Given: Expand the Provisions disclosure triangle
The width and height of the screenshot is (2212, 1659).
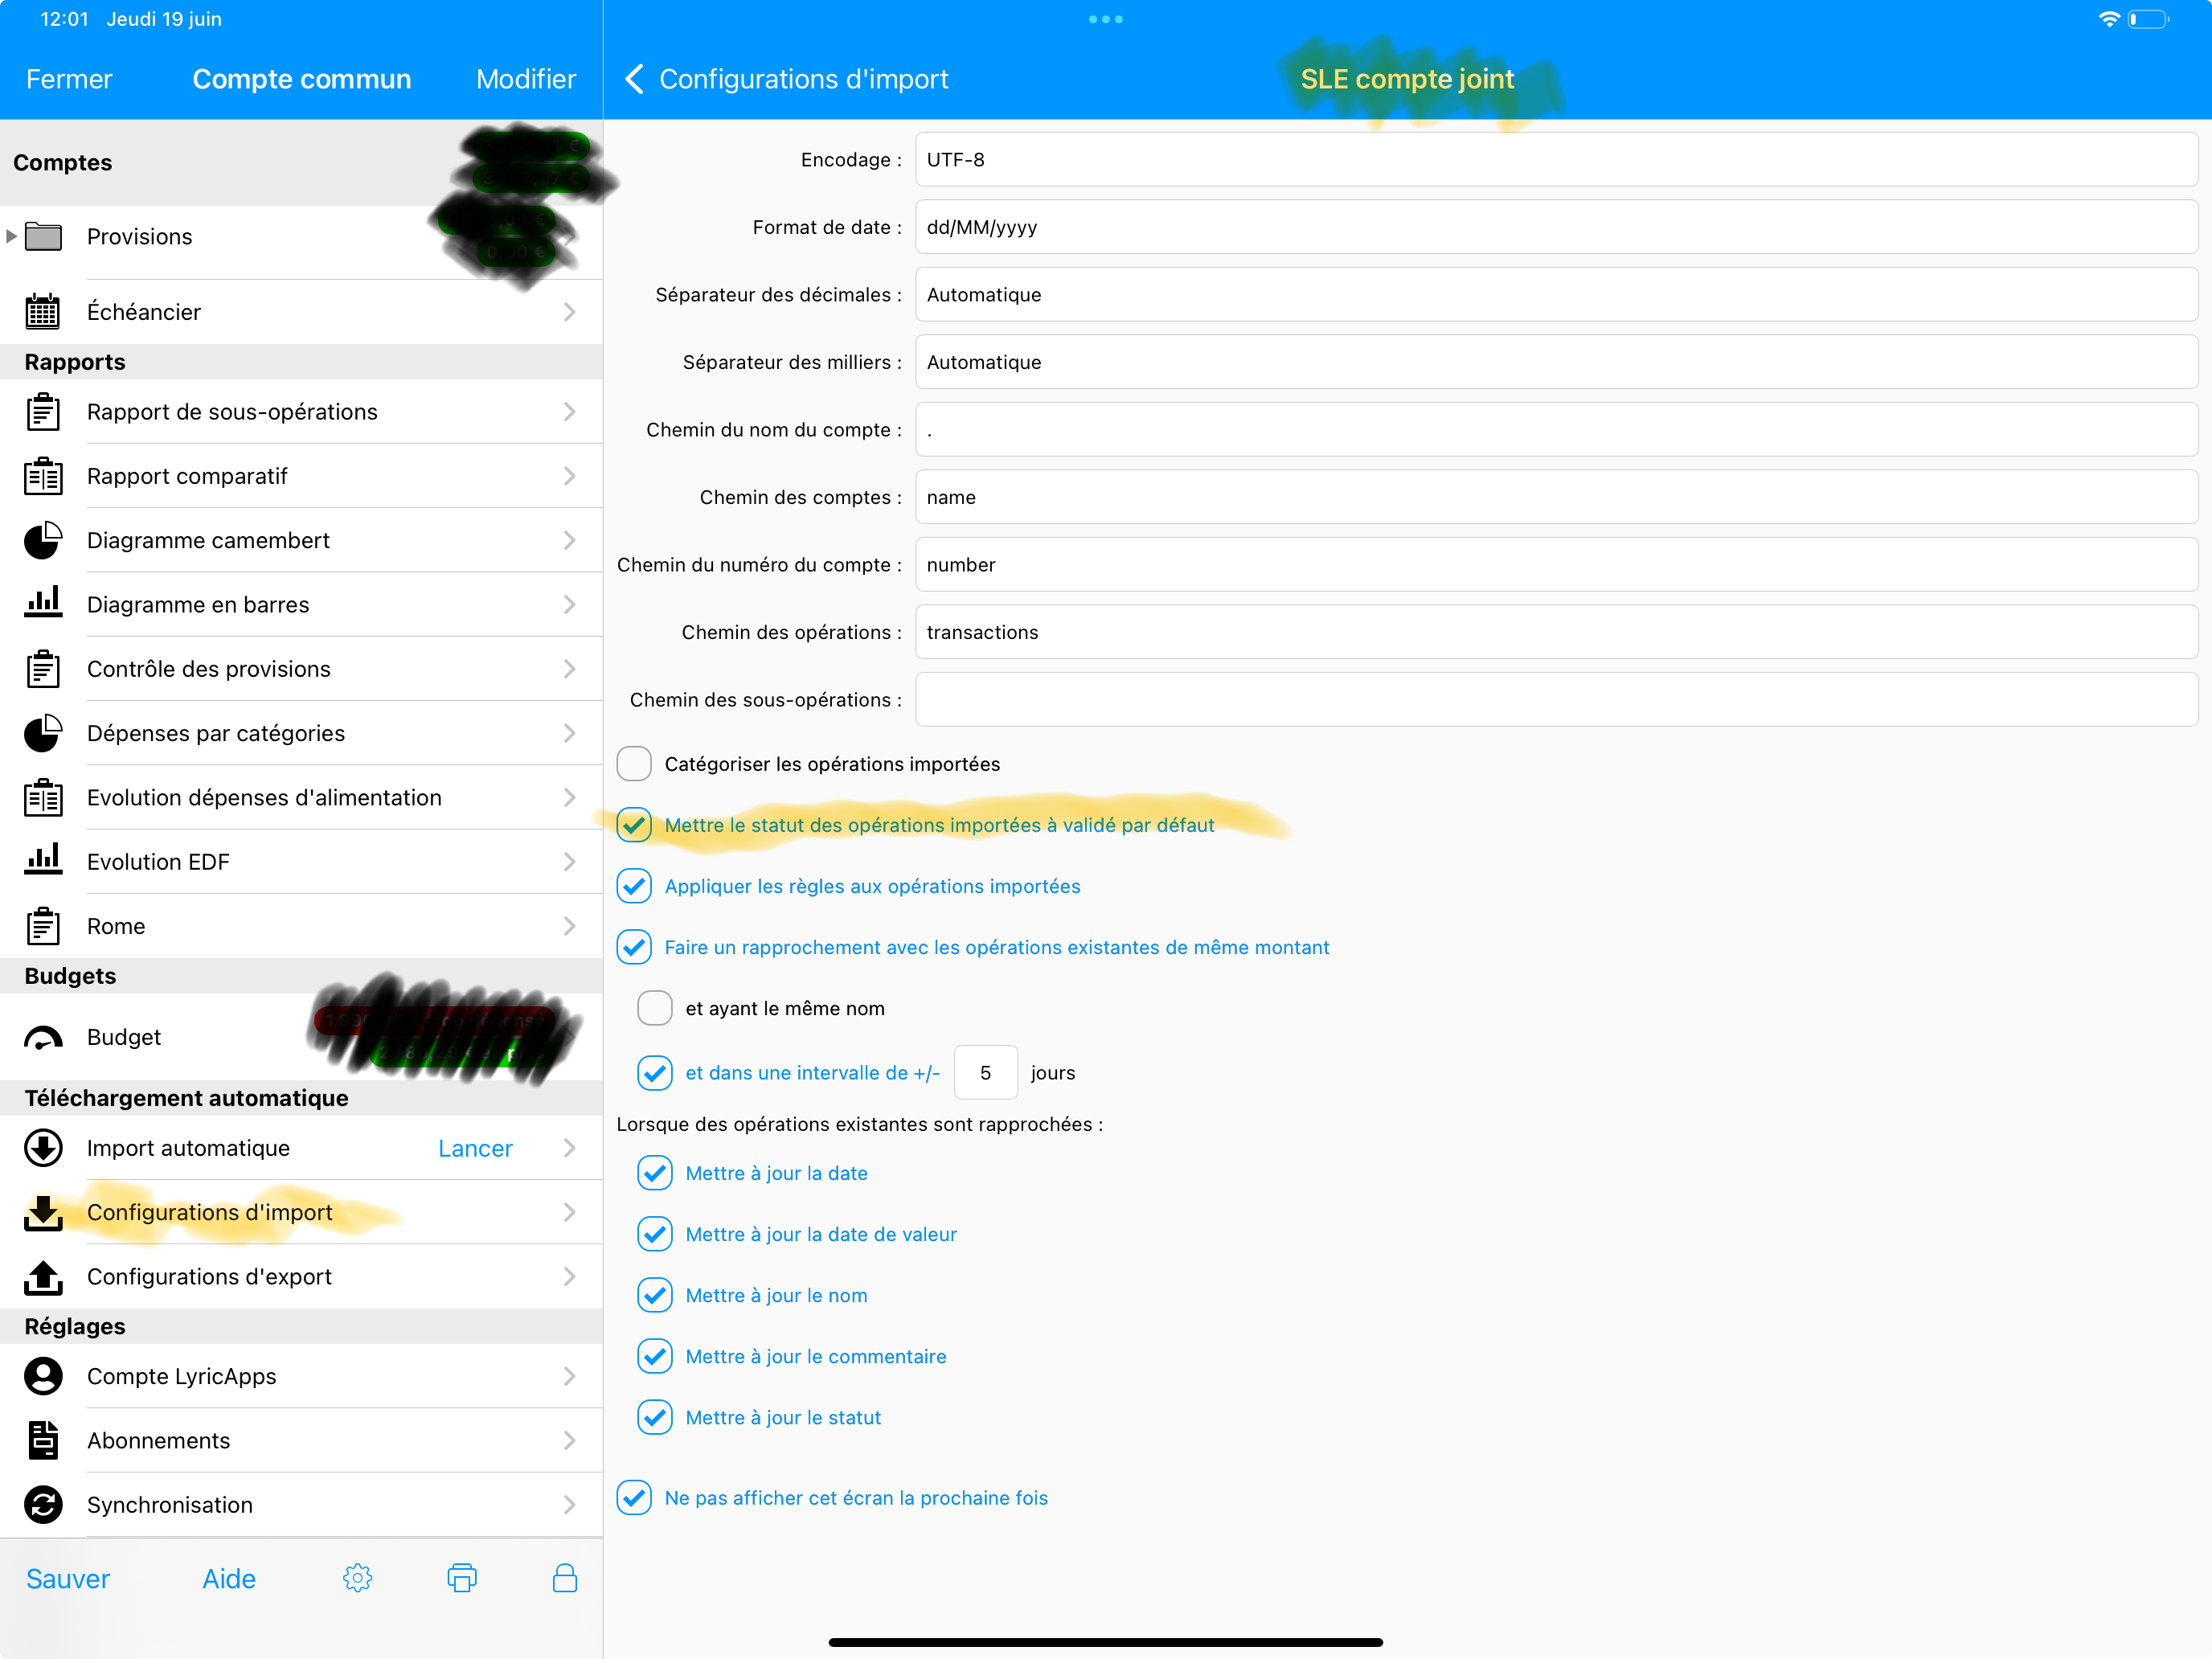Looking at the screenshot, I should (11, 237).
